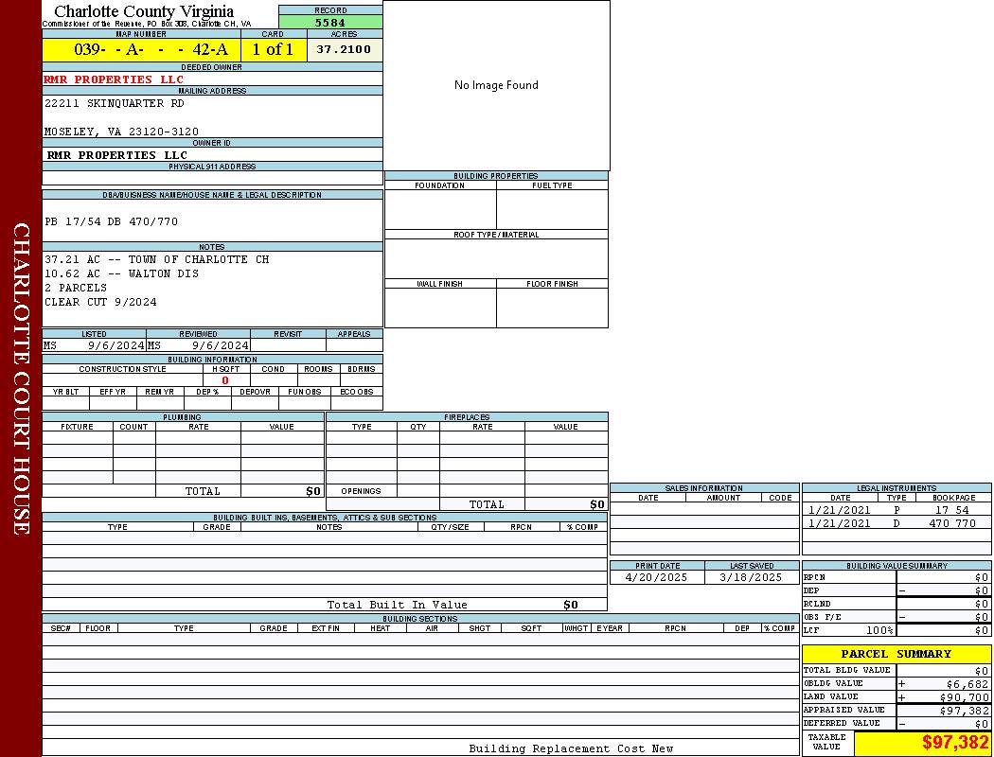Select the print date 4/20/2025 field
This screenshot has height=757, width=994.
[658, 577]
